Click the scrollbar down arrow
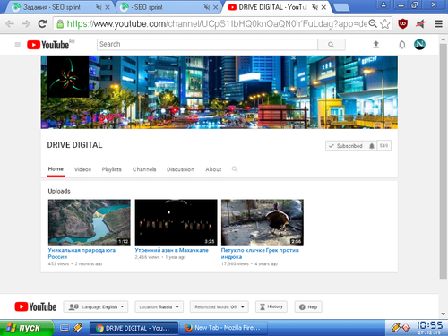 [444, 314]
